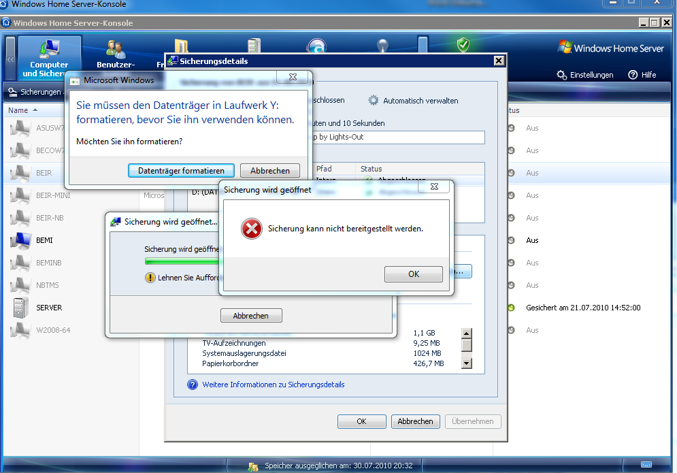Click the description field with Lights-Out text
This screenshot has height=473, width=677.
click(x=398, y=137)
